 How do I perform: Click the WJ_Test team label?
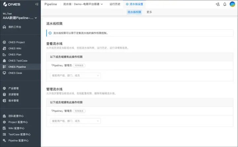click(x=7, y=14)
